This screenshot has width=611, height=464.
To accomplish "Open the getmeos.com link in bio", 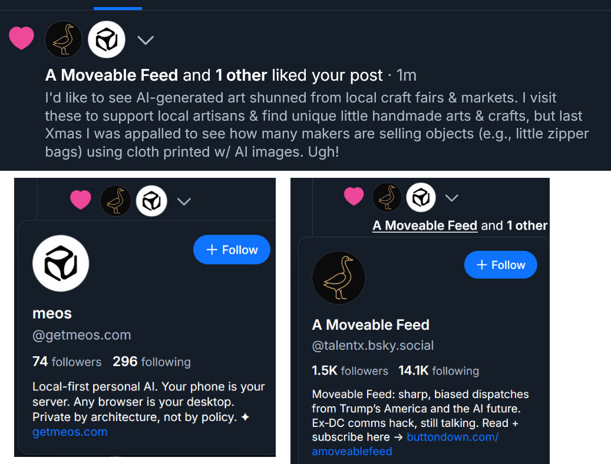I will pyautogui.click(x=70, y=432).
